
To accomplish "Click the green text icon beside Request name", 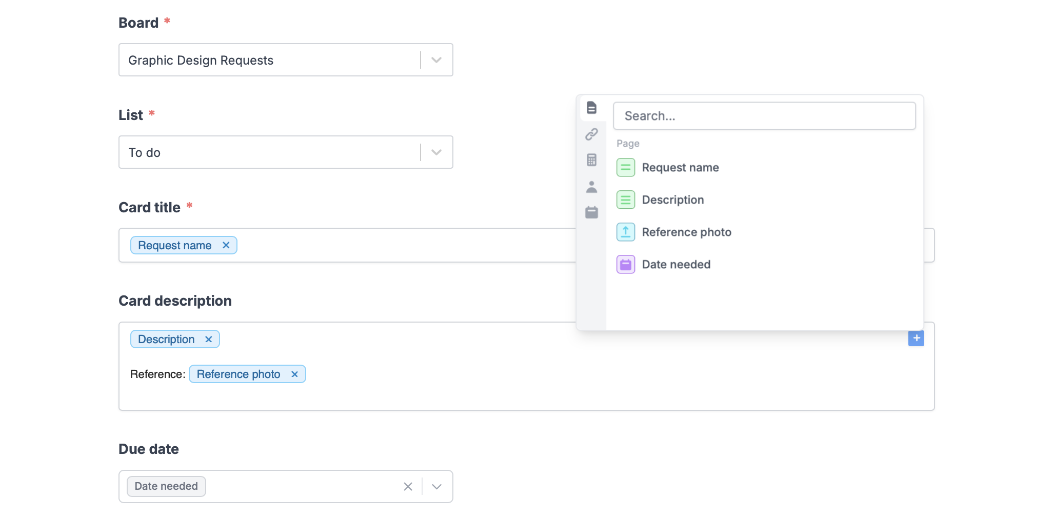I will tap(625, 167).
